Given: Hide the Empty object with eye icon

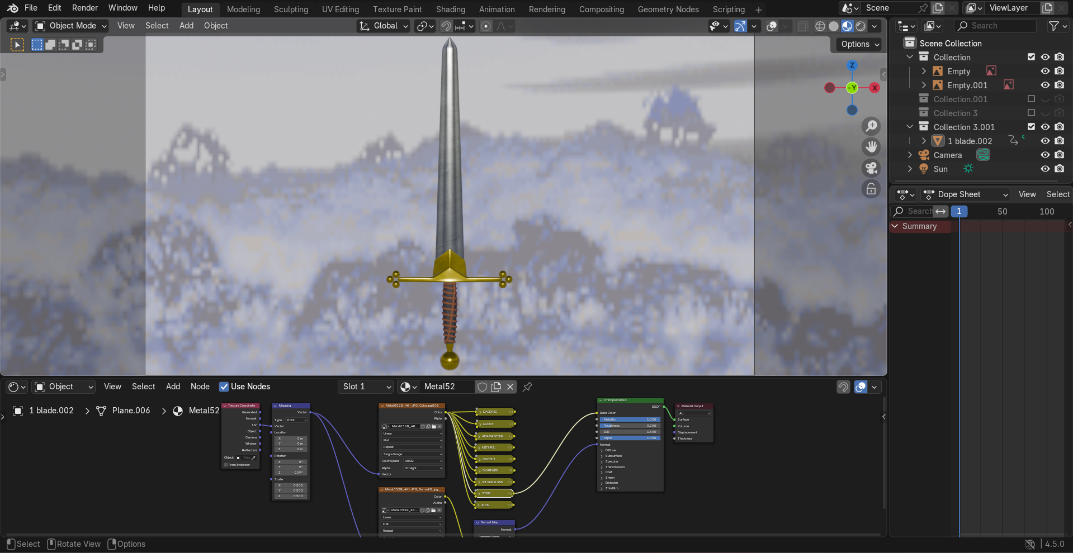Looking at the screenshot, I should click(x=1045, y=71).
